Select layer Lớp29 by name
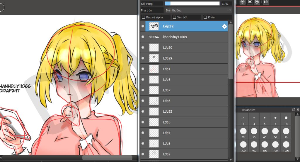 click(x=168, y=58)
